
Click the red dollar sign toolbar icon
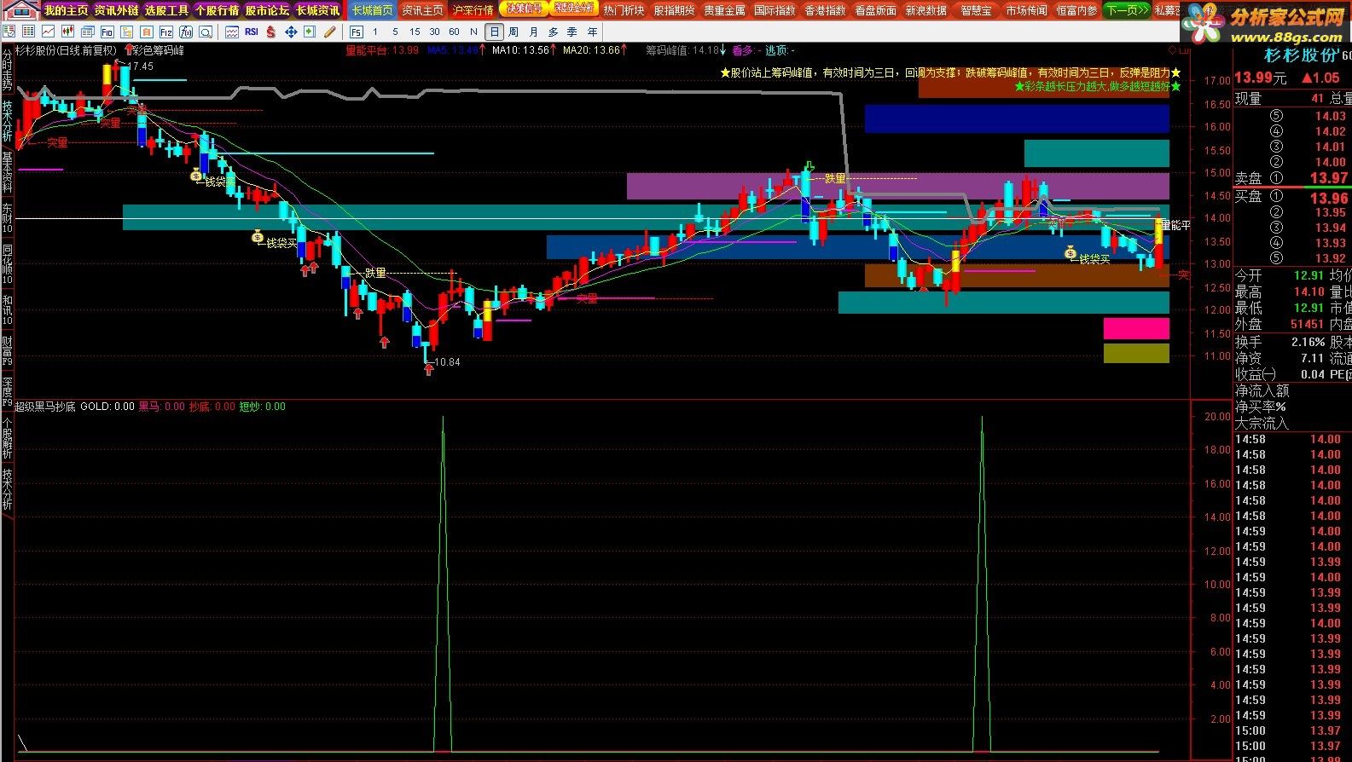click(x=270, y=32)
